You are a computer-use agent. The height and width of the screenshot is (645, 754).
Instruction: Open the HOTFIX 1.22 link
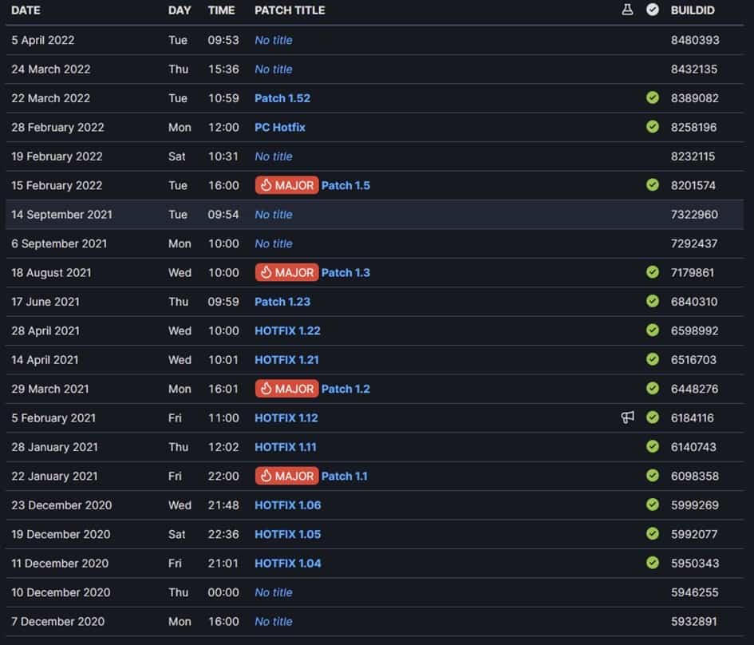point(287,330)
